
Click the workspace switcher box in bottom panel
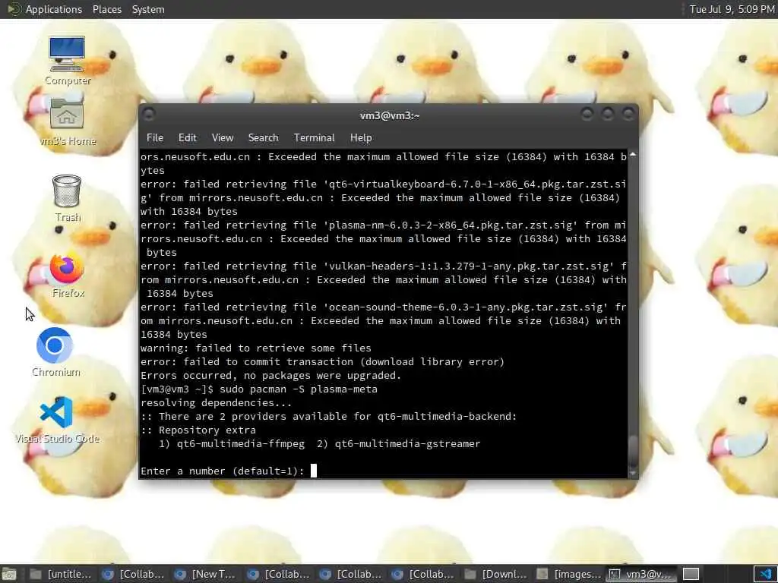(x=691, y=574)
